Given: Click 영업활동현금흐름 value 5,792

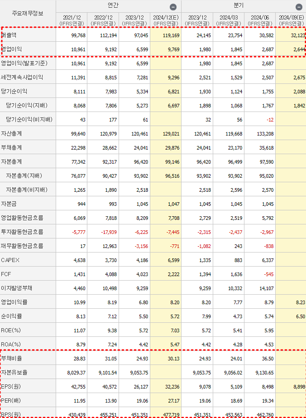Looking at the screenshot, I should pyautogui.click(x=268, y=219).
